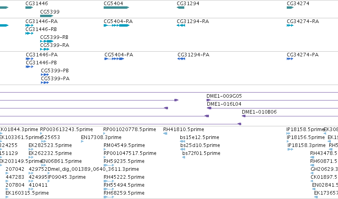Open the CG34274-RA transcript label
This screenshot has height=199, width=338.
point(303,21)
